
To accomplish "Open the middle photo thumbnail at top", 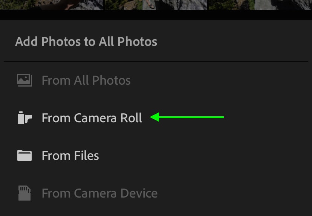I will pos(156,5).
